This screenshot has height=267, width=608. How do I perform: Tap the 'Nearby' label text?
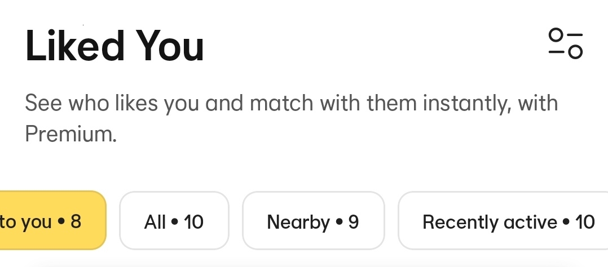click(x=298, y=223)
